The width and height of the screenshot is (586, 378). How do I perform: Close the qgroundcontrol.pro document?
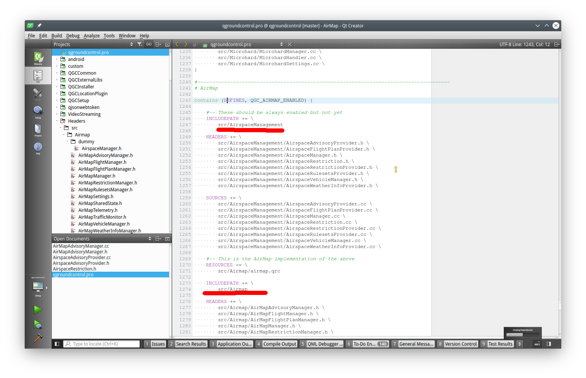[x=289, y=45]
